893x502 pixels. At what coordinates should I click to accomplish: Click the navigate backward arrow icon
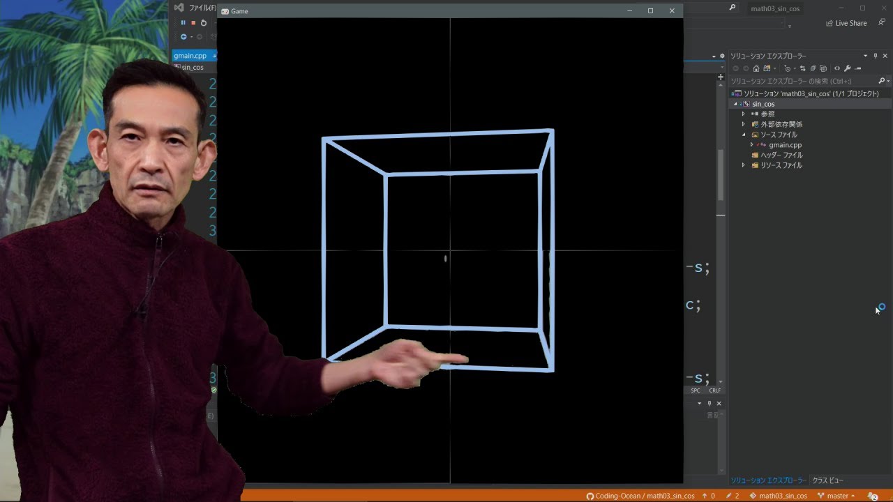735,68
